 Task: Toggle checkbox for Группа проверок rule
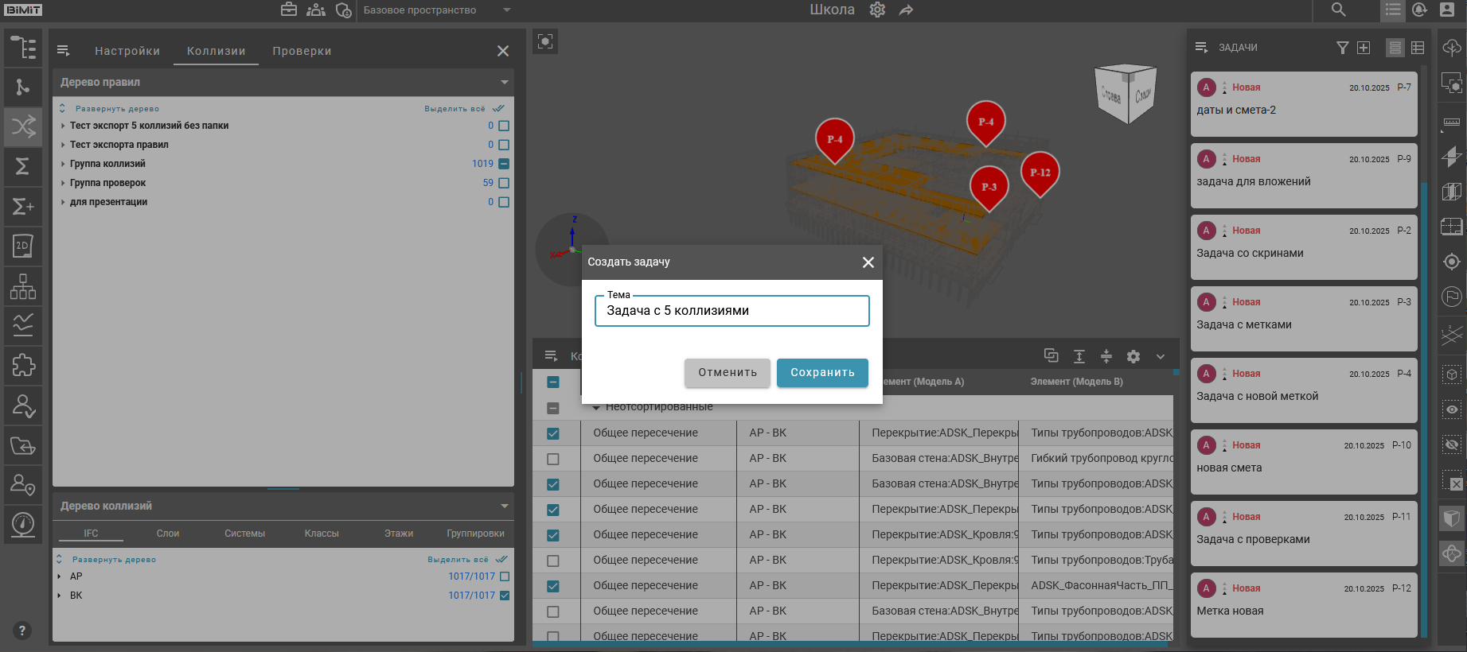click(x=504, y=183)
